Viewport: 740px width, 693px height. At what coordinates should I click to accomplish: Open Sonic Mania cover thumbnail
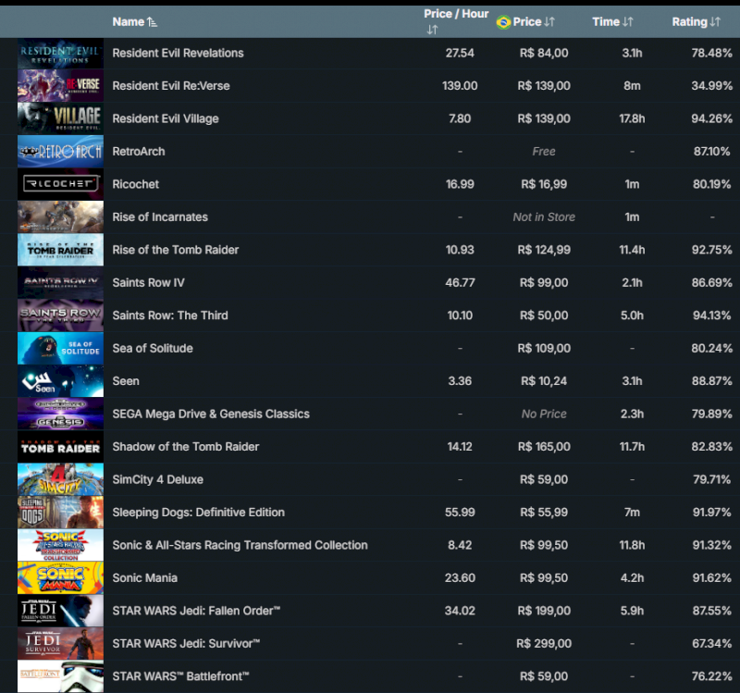(60, 578)
